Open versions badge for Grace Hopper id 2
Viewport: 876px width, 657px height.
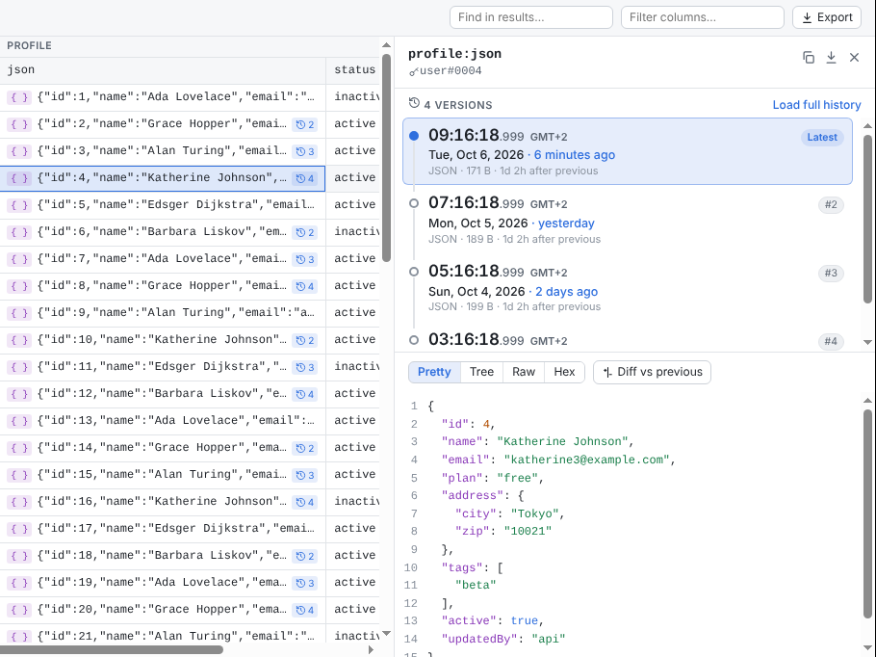click(x=305, y=124)
